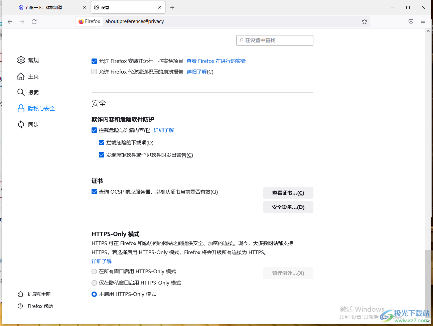This screenshot has width=433, height=326.
Task: Click the 查看证书 button
Action: click(288, 193)
